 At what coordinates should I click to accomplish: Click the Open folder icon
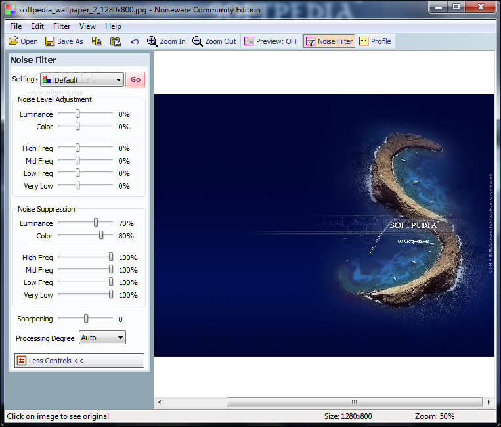tap(13, 41)
